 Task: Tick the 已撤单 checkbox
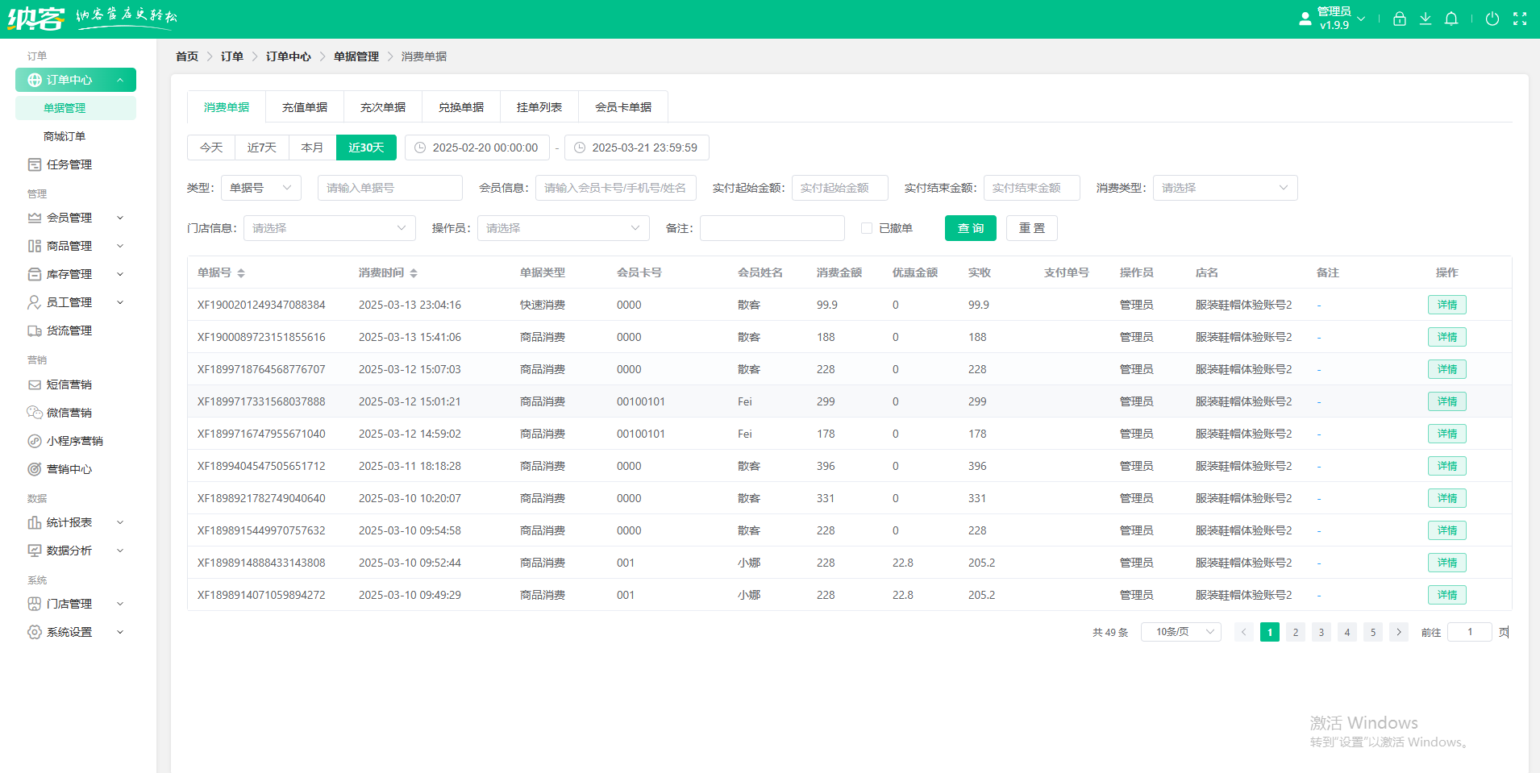pyautogui.click(x=867, y=228)
